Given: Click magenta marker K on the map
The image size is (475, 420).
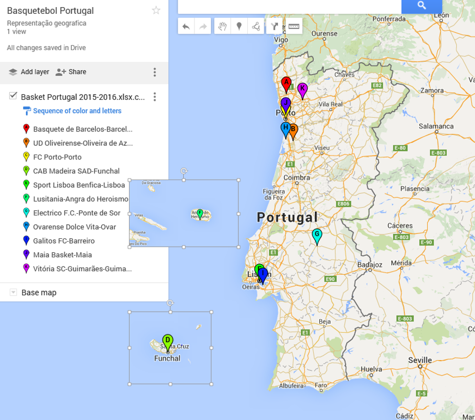Looking at the screenshot, I should (x=303, y=89).
